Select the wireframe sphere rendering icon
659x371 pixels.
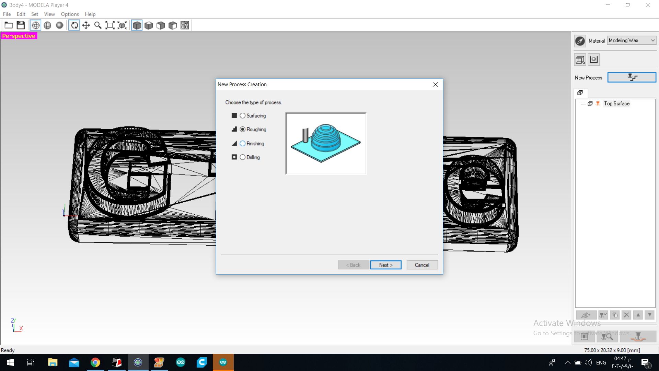click(x=36, y=25)
